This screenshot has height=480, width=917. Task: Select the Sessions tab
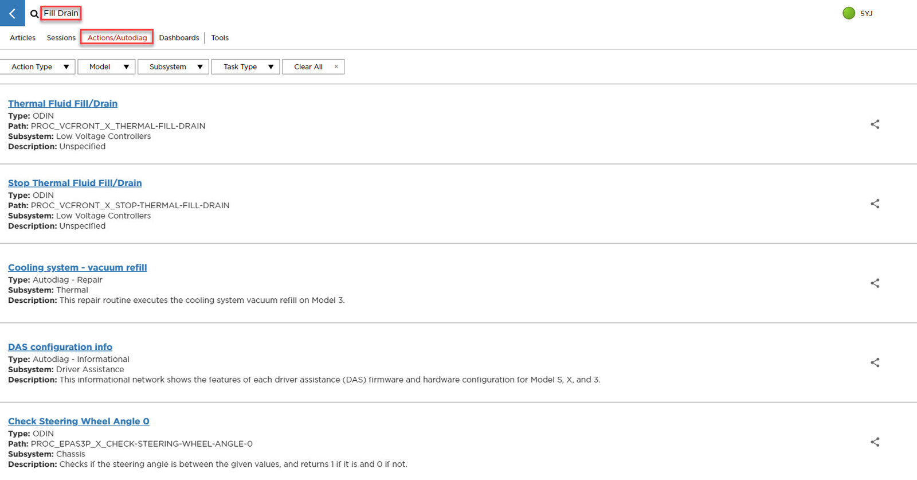pos(61,38)
